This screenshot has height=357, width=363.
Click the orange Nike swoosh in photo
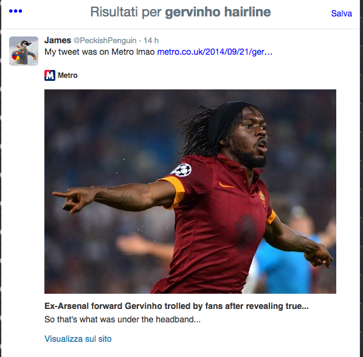[226, 185]
